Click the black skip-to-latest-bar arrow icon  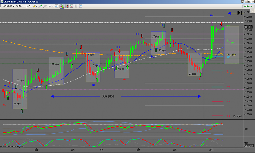240,13
